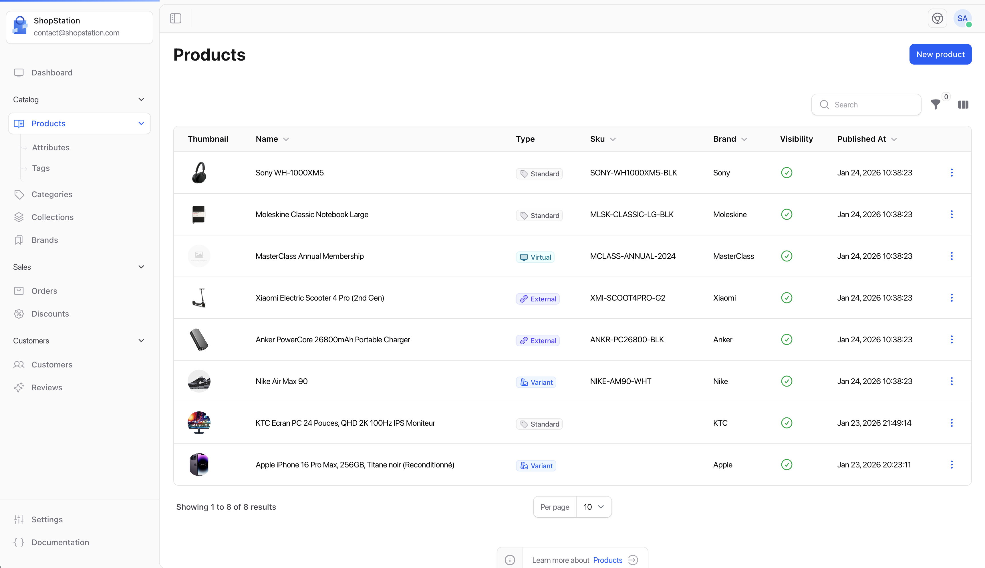Image resolution: width=985 pixels, height=568 pixels.
Task: Open the column visibility icon beside filters
Action: click(x=963, y=105)
